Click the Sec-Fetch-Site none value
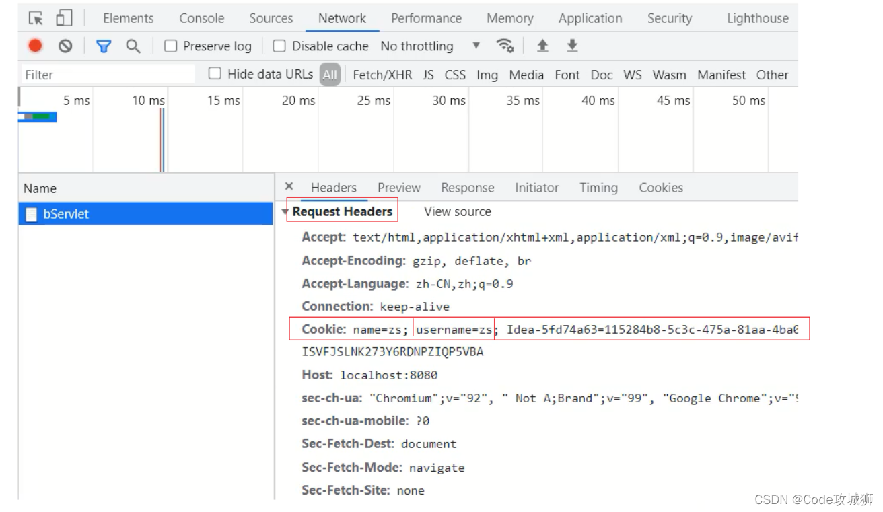 point(411,490)
